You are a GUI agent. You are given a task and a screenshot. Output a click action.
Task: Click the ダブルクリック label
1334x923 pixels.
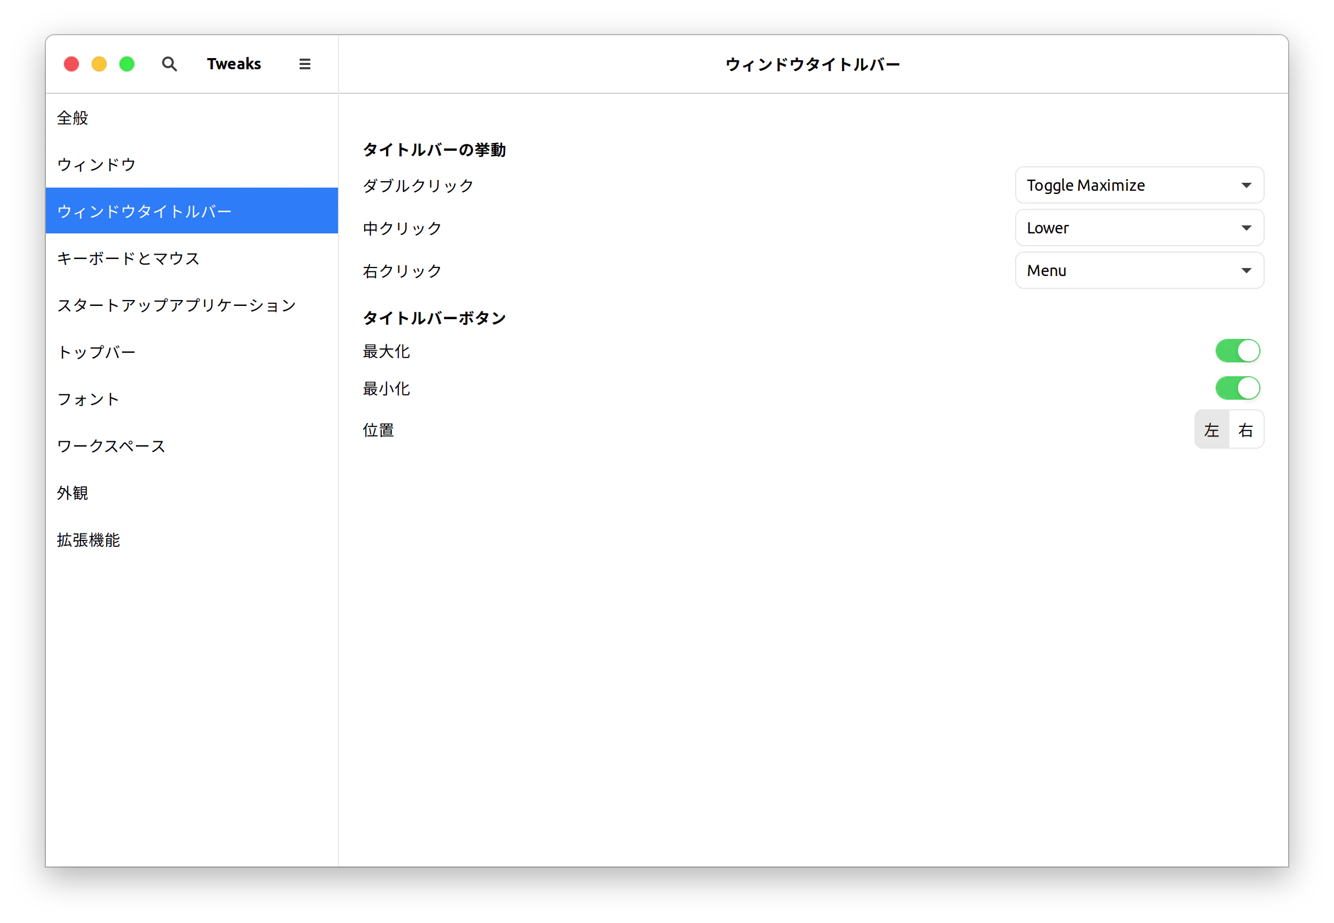click(417, 185)
